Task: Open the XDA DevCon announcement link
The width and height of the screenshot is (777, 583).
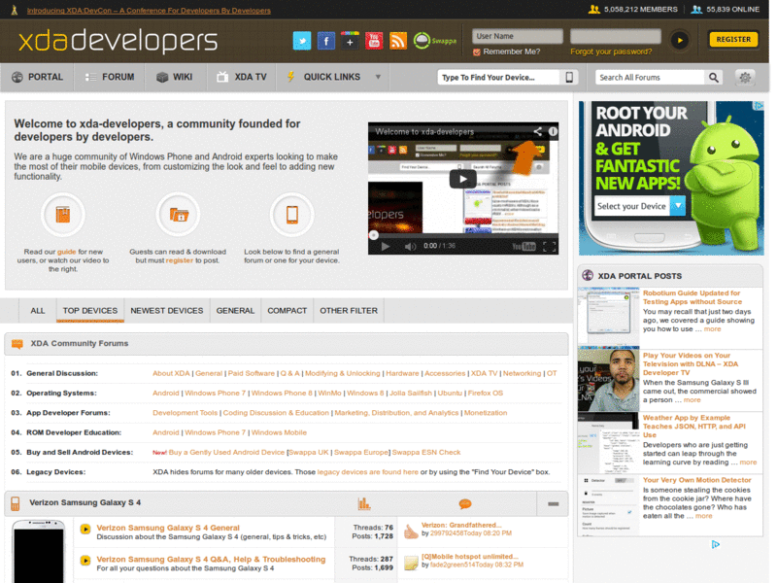Action: point(149,11)
